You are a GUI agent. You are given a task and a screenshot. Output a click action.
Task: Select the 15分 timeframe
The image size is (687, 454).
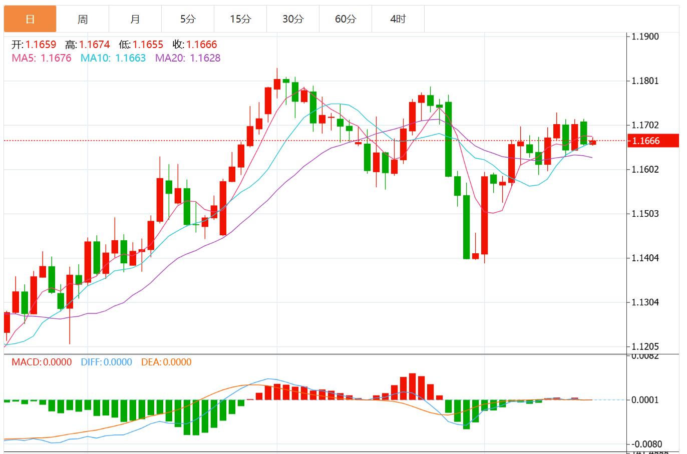pos(240,19)
